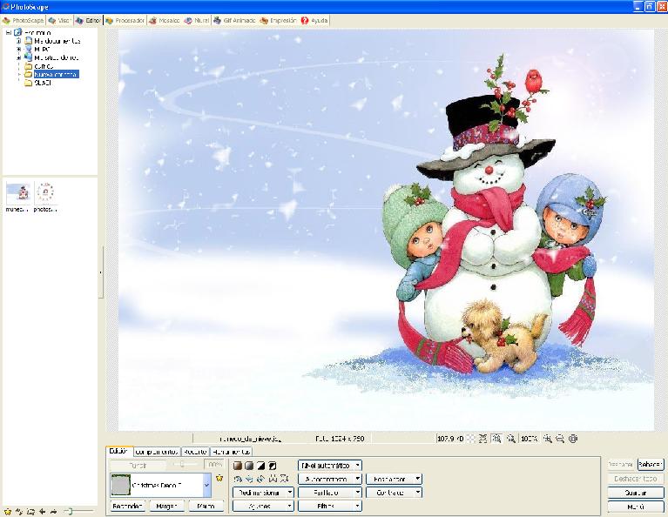
Task: Apply the Negative invert icon
Action: 272,466
